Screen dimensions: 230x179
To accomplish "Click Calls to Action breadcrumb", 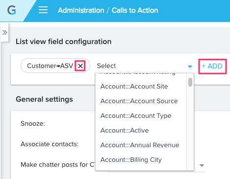I will [135, 10].
